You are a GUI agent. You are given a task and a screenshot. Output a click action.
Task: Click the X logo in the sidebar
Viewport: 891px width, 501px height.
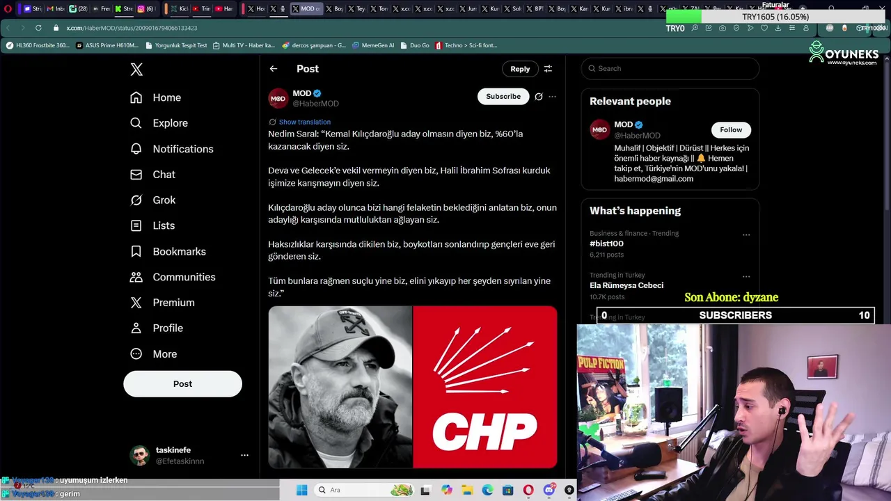point(136,69)
